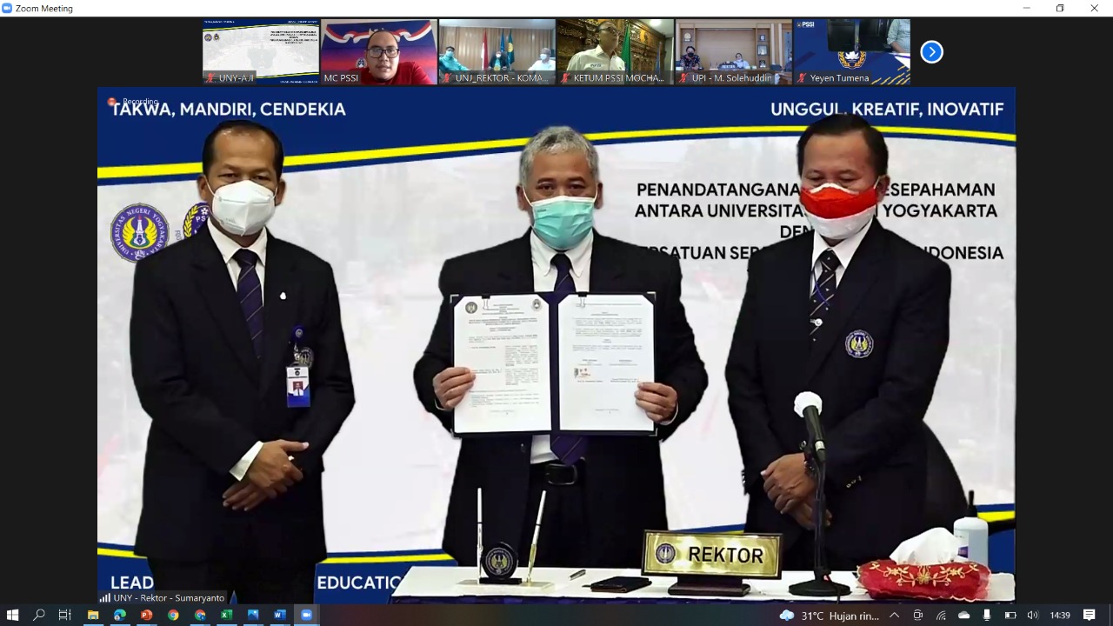Open the Photos app from the taskbar

253,615
